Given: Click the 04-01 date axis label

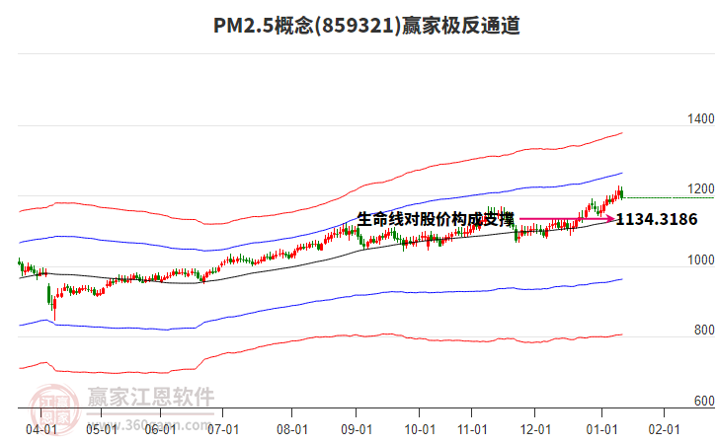Looking at the screenshot, I should [x=41, y=429].
